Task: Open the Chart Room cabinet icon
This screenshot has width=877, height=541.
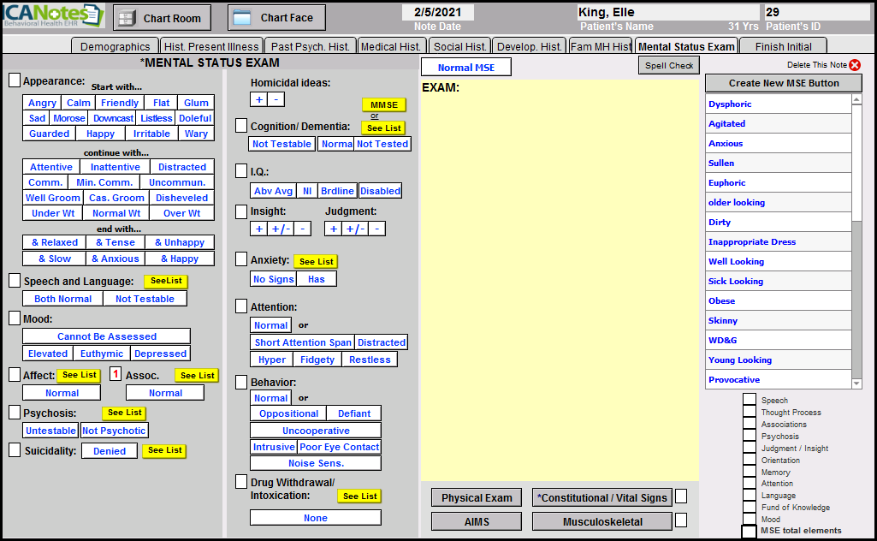Action: coord(127,18)
